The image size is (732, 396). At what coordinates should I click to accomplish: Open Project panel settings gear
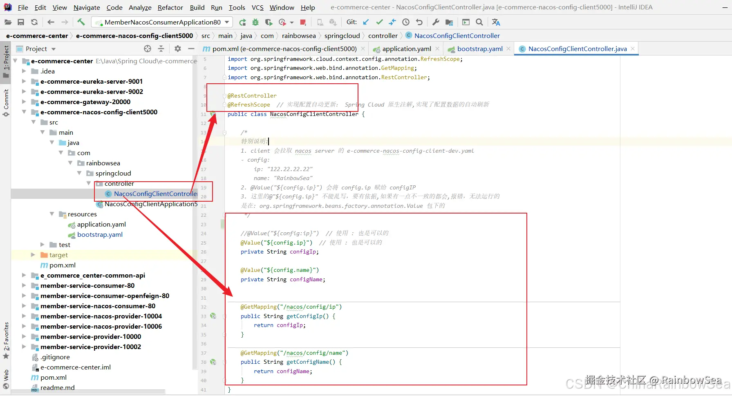pyautogui.click(x=177, y=49)
